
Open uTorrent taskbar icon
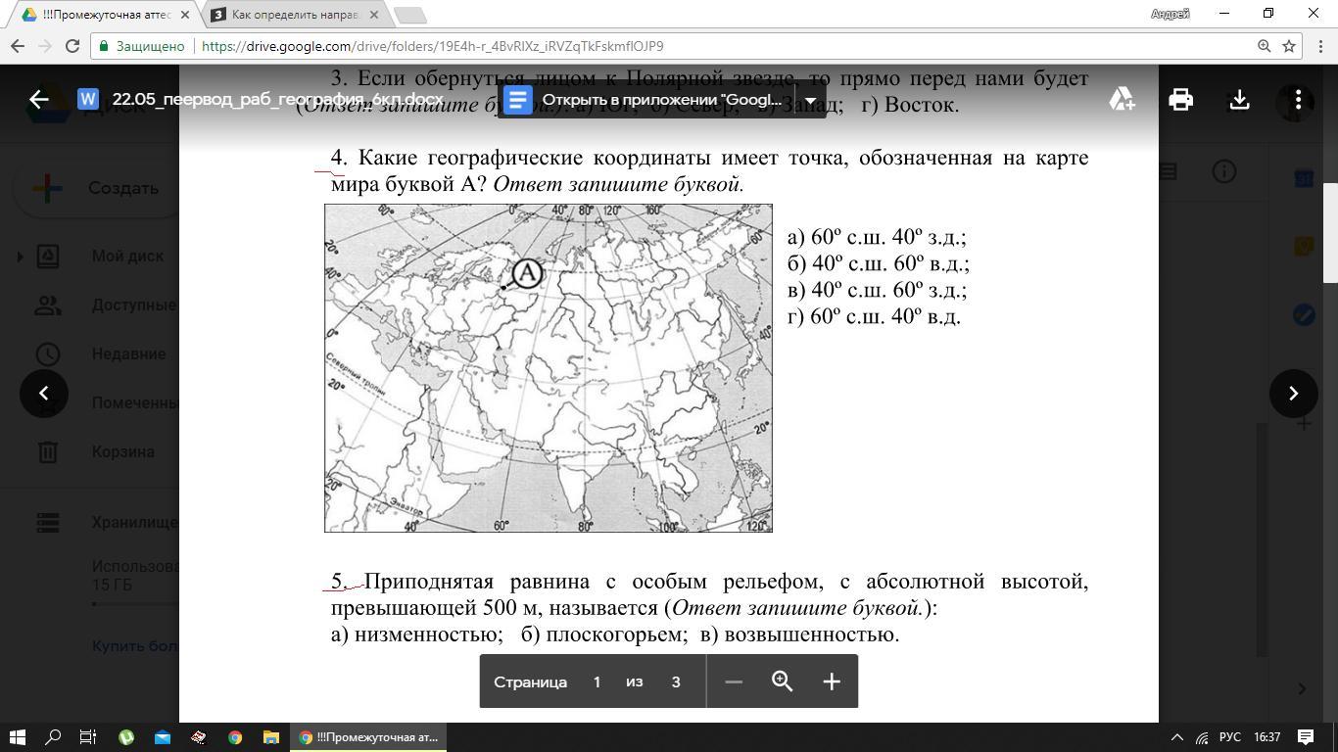click(x=125, y=737)
